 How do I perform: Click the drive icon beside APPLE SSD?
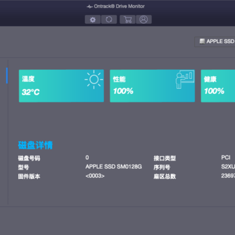pyautogui.click(x=202, y=41)
